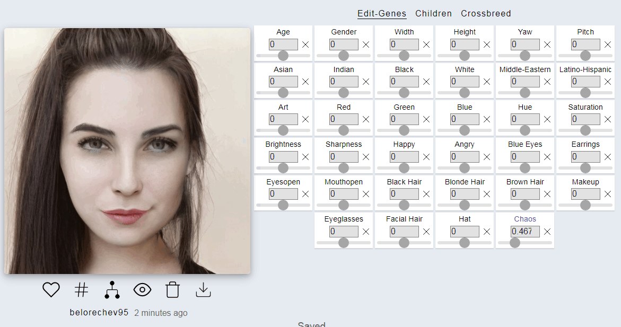Image resolution: width=621 pixels, height=327 pixels.
Task: Reset the Indian gene with X
Action: pos(366,82)
